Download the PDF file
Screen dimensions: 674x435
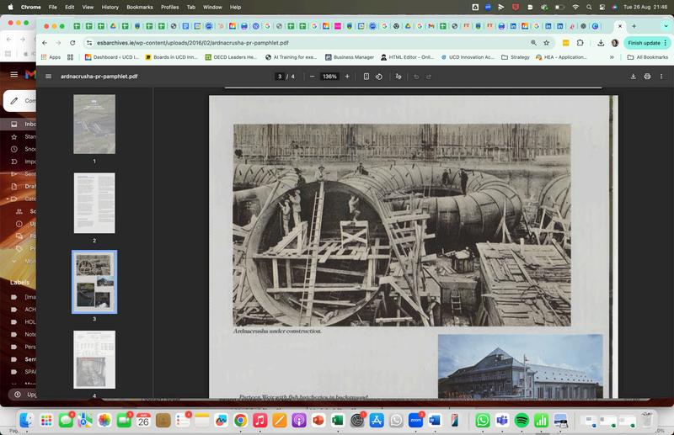633,77
